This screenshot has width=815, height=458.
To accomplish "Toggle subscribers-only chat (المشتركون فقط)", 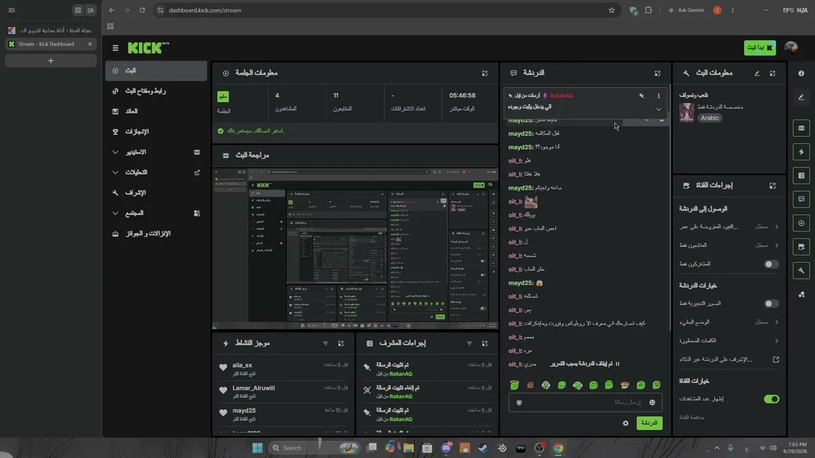I will tap(771, 264).
